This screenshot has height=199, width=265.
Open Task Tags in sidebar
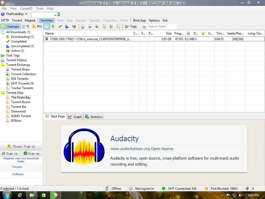13,55
